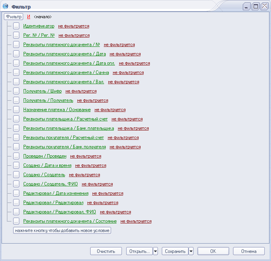Click Проведен / Проведен field link
Image resolution: width=271 pixels, height=261 pixels.
(45, 156)
